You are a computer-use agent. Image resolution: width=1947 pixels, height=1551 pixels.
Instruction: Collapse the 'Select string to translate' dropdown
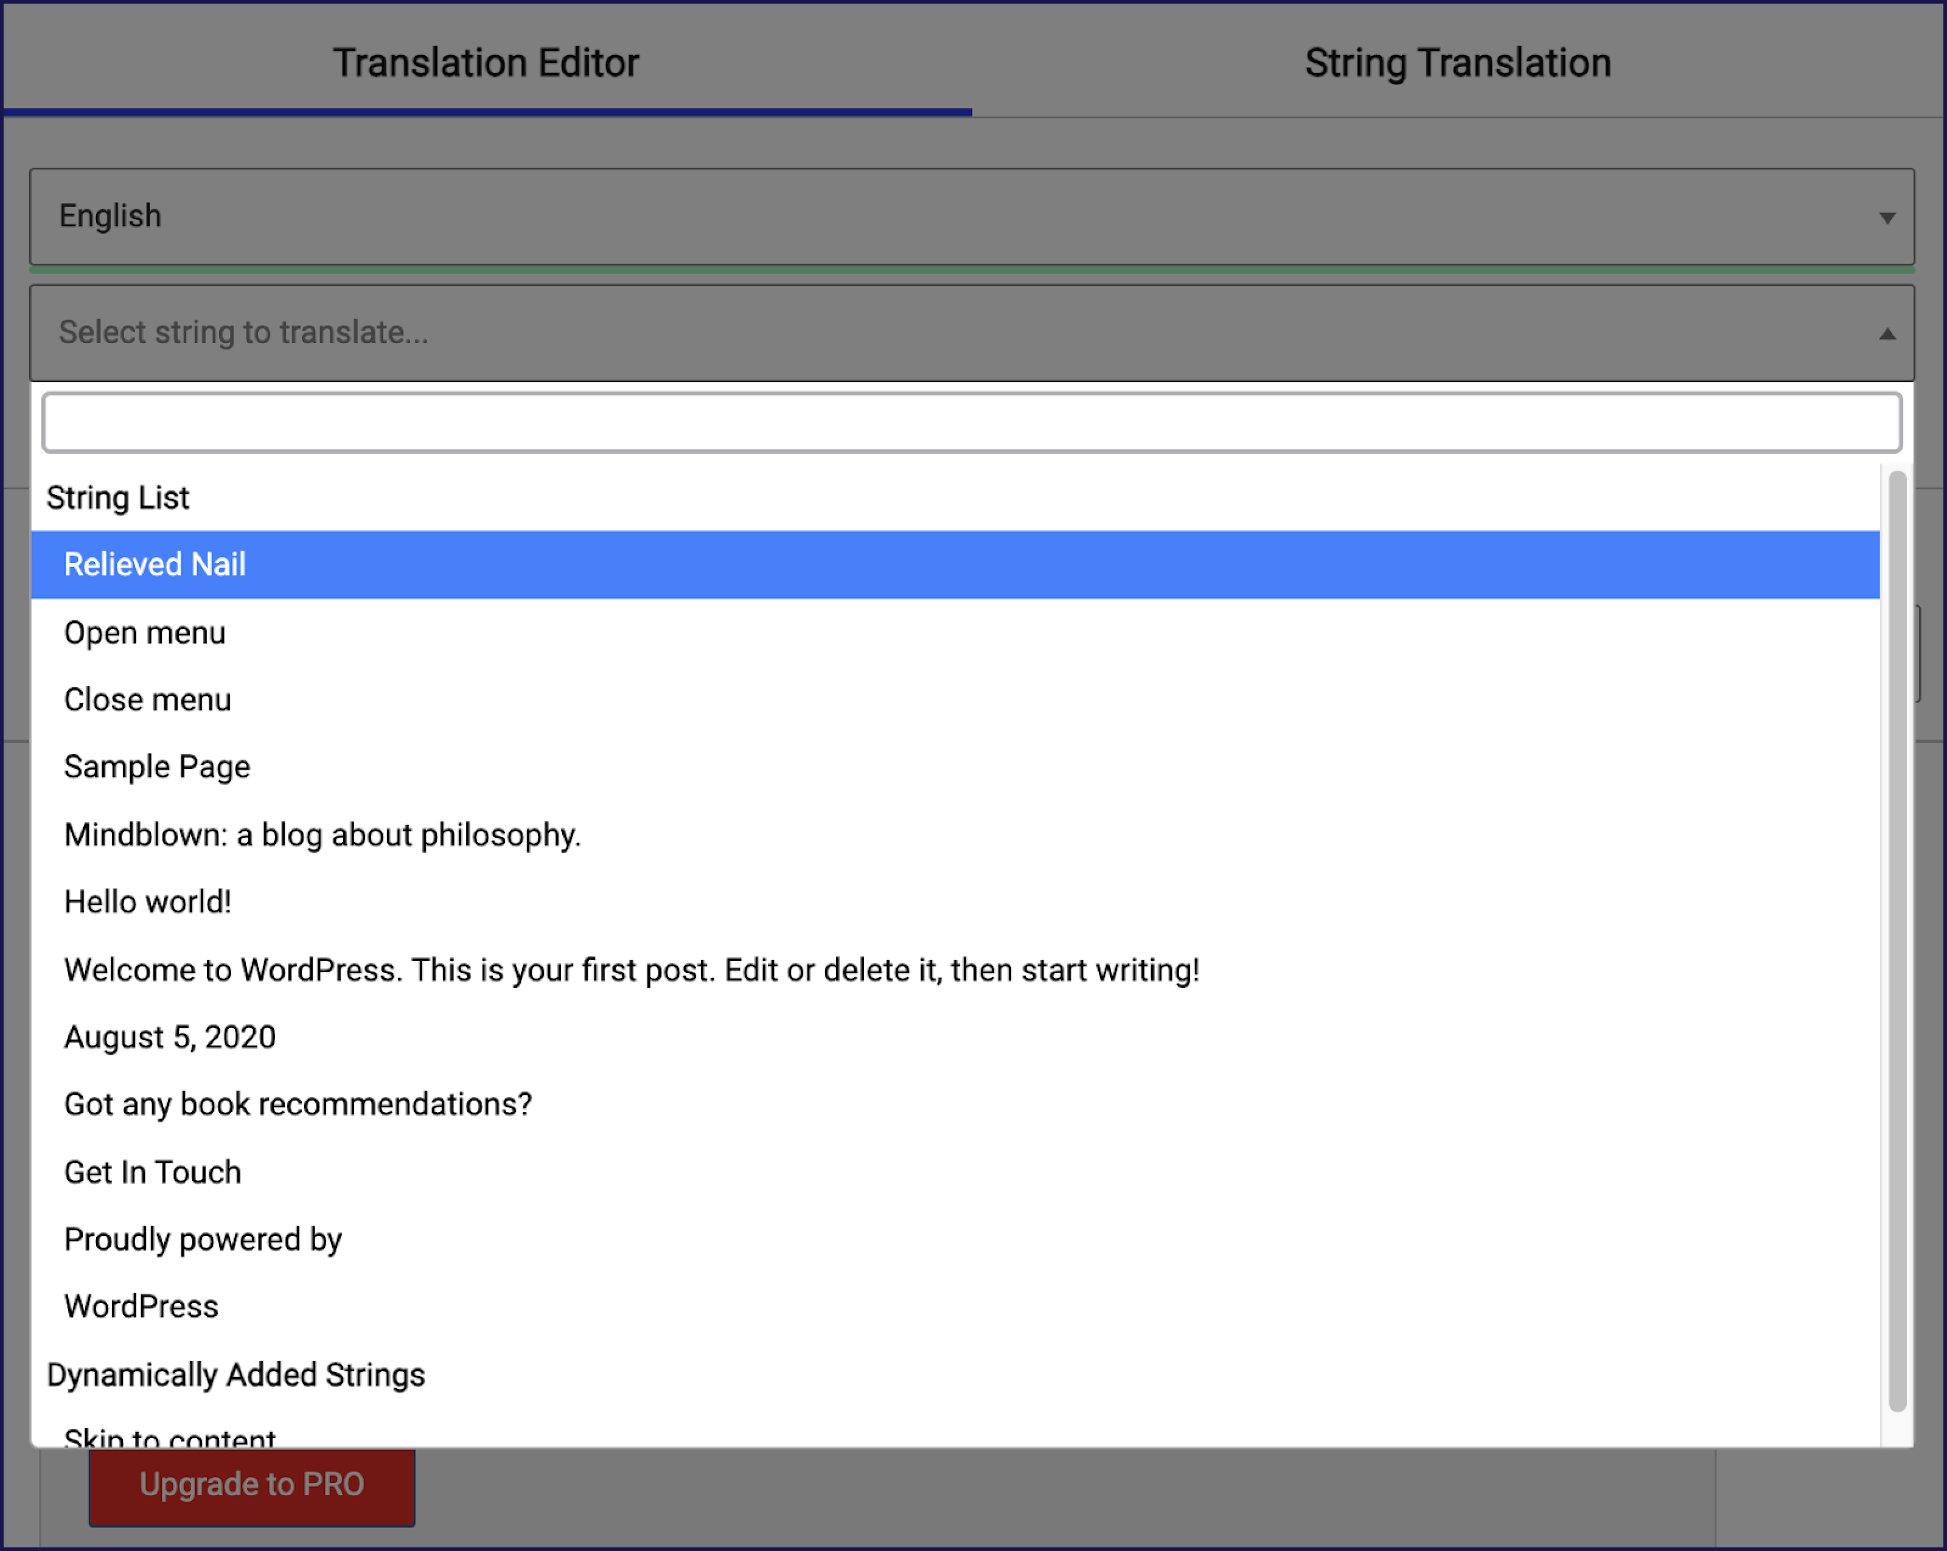[x=972, y=333]
